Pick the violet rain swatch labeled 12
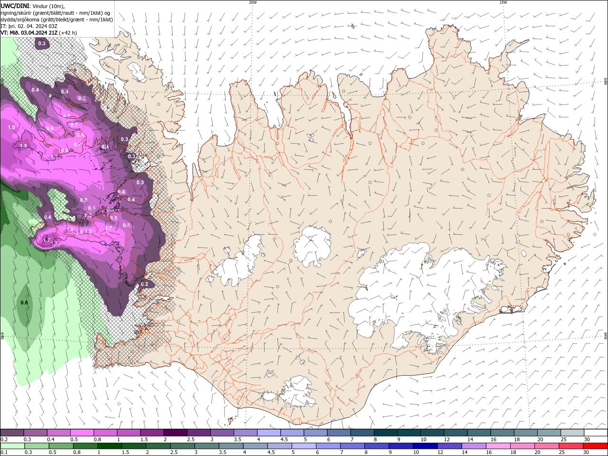The image size is (608, 456). [x=449, y=446]
